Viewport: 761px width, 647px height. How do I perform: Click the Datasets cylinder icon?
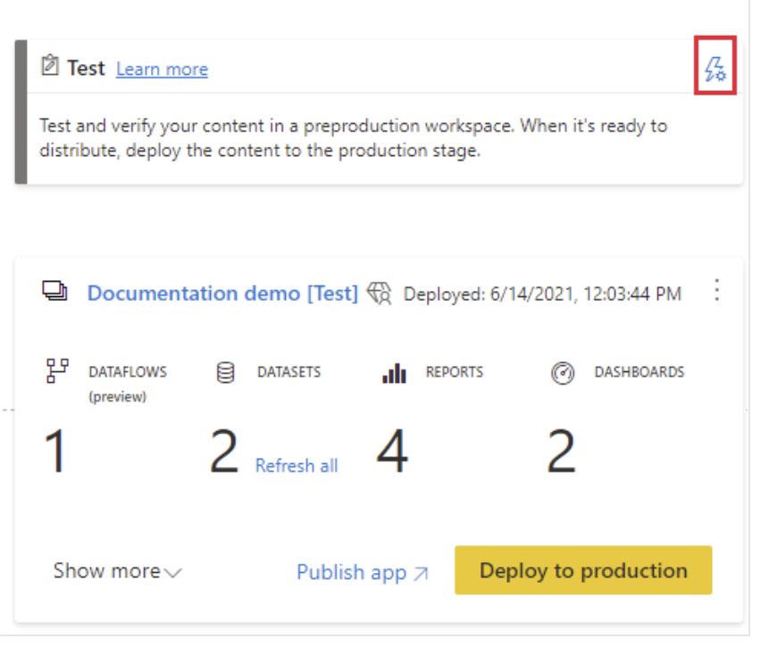[225, 372]
